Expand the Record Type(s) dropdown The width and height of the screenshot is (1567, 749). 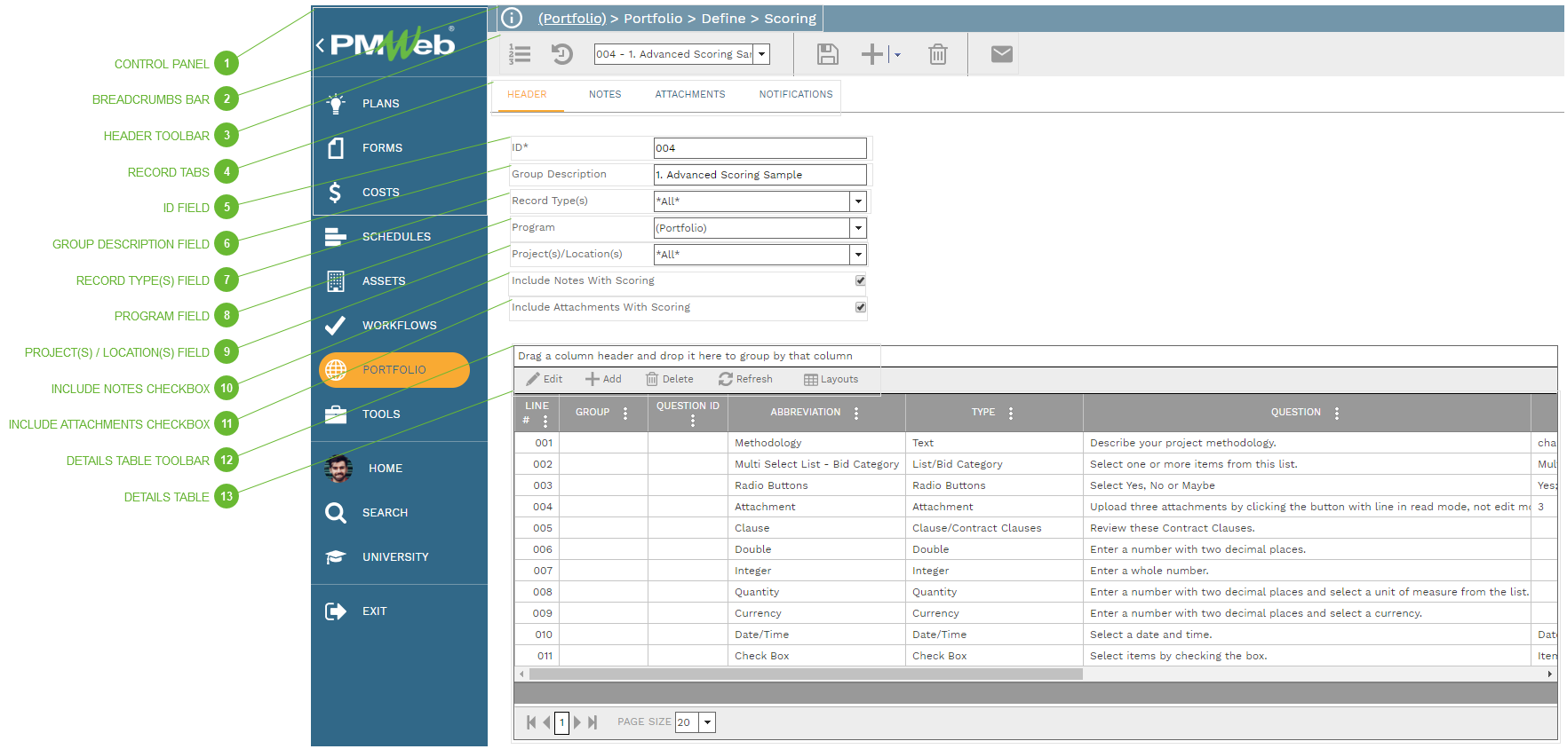pyautogui.click(x=858, y=201)
